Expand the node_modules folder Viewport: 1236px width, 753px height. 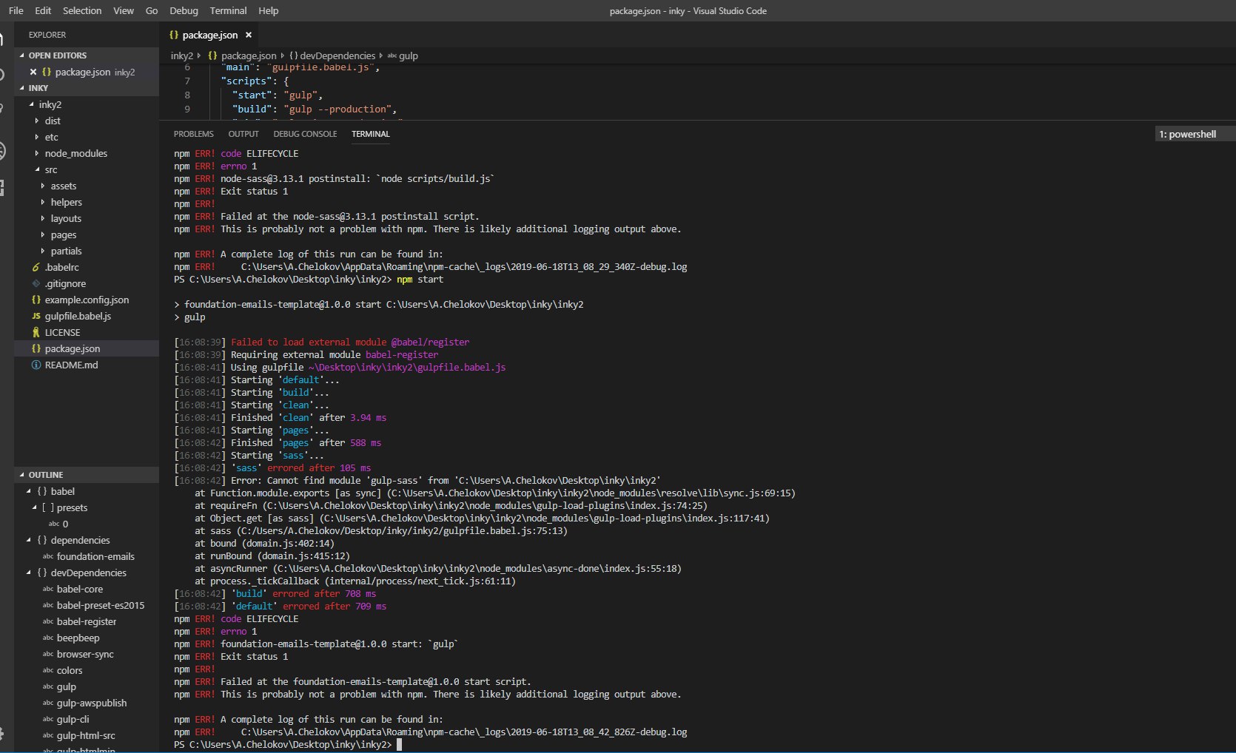[38, 153]
